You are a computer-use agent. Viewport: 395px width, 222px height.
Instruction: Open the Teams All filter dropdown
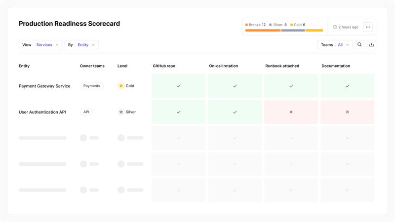pos(335,45)
